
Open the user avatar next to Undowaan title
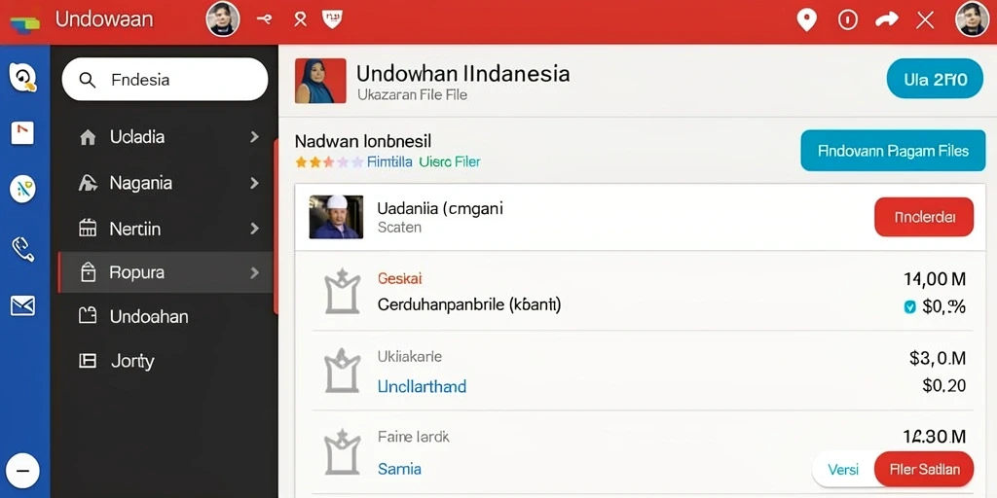(x=223, y=19)
